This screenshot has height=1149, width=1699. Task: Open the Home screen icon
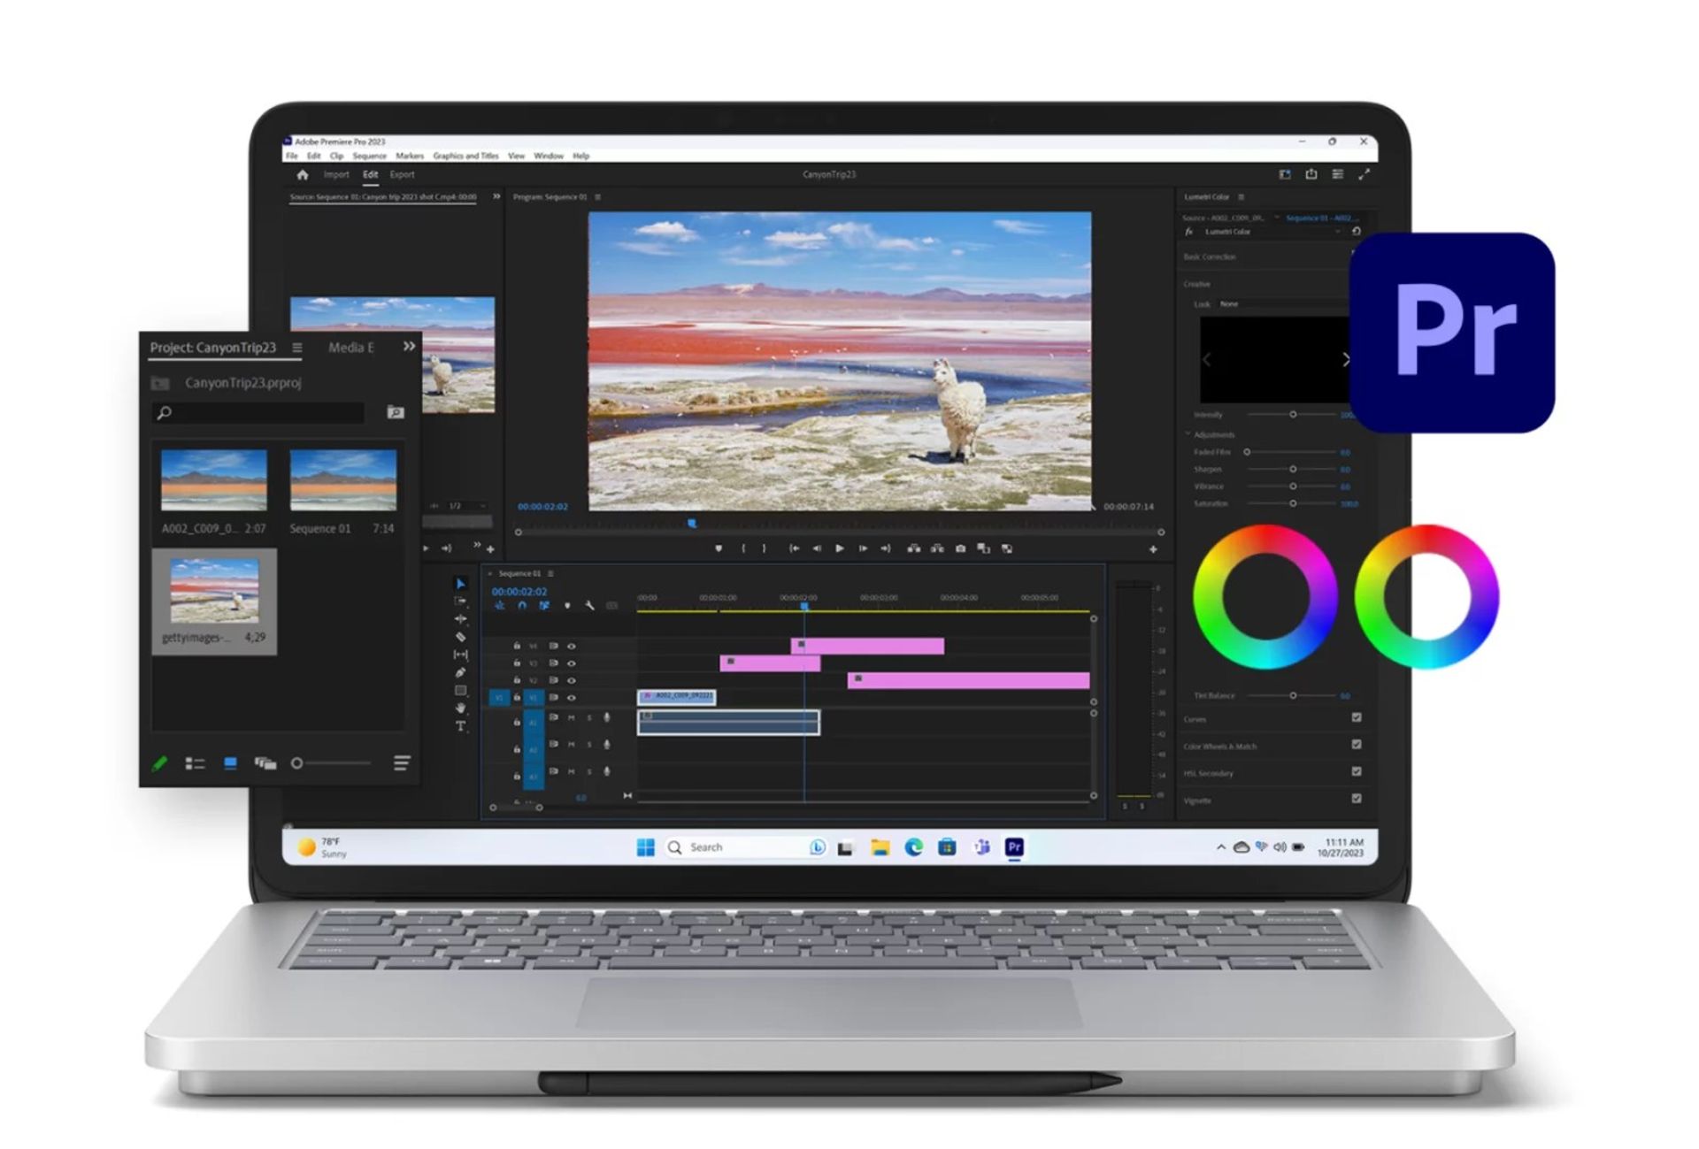point(303,175)
